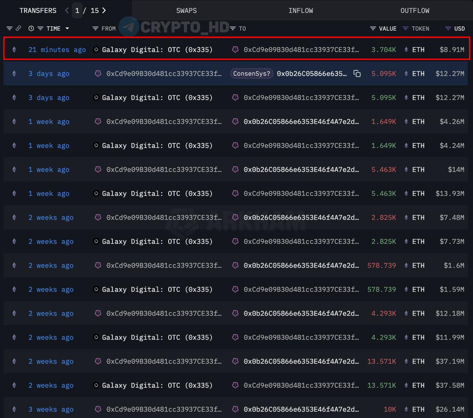This screenshot has height=418, width=473.
Task: Open '3 weeks ago' transaction link
Action: [x=51, y=410]
